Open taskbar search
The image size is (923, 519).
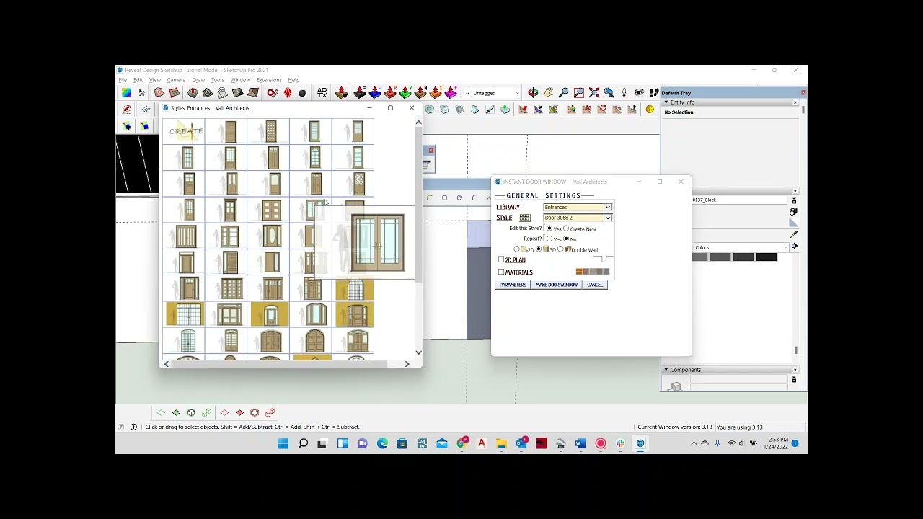(x=303, y=443)
